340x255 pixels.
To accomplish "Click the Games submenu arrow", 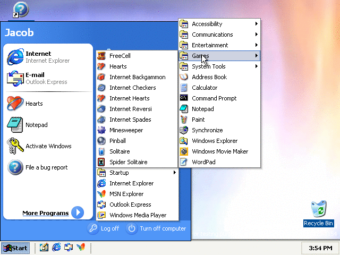I will [256, 55].
